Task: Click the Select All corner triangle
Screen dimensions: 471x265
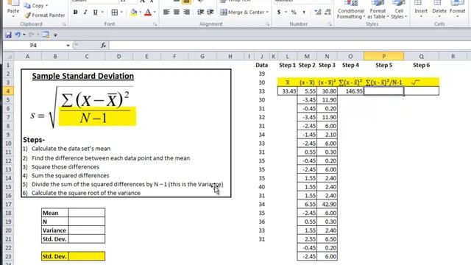Action: 8,56
